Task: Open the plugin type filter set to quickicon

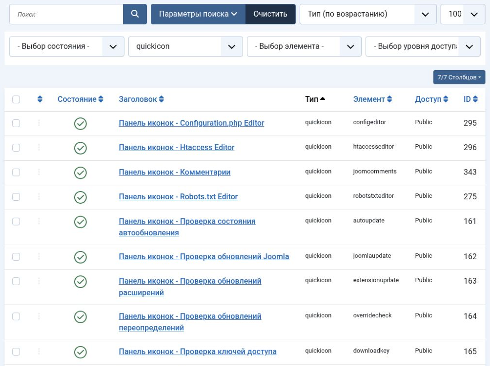Action: pyautogui.click(x=185, y=46)
